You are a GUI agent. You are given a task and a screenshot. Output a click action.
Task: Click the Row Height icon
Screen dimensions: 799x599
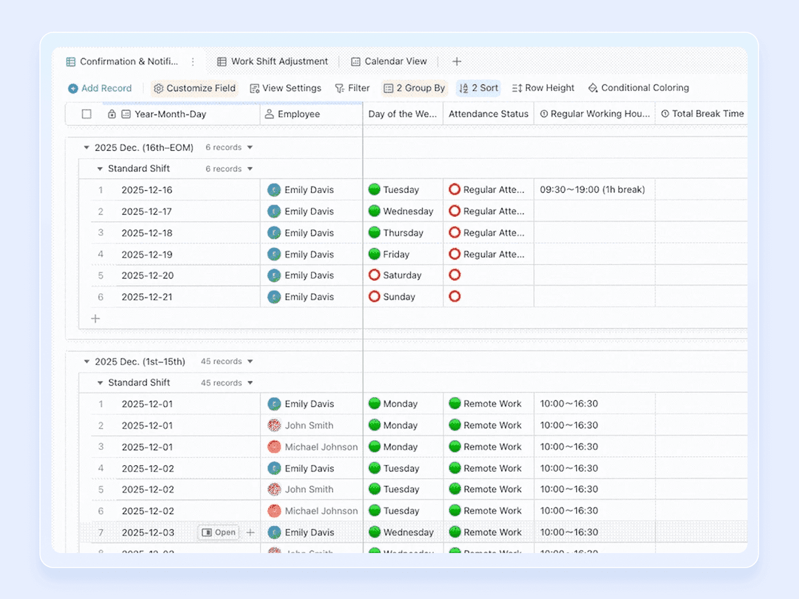coord(517,88)
